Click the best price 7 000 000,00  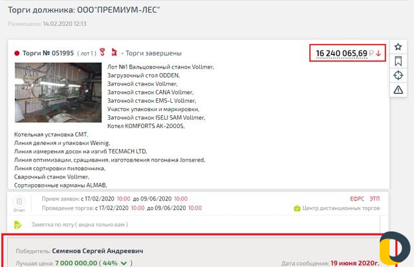[76, 263]
